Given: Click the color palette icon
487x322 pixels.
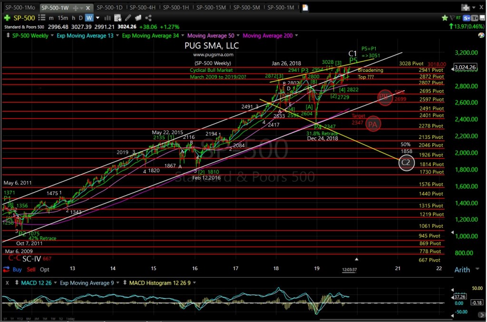Looking at the screenshot, I should (x=481, y=35).
